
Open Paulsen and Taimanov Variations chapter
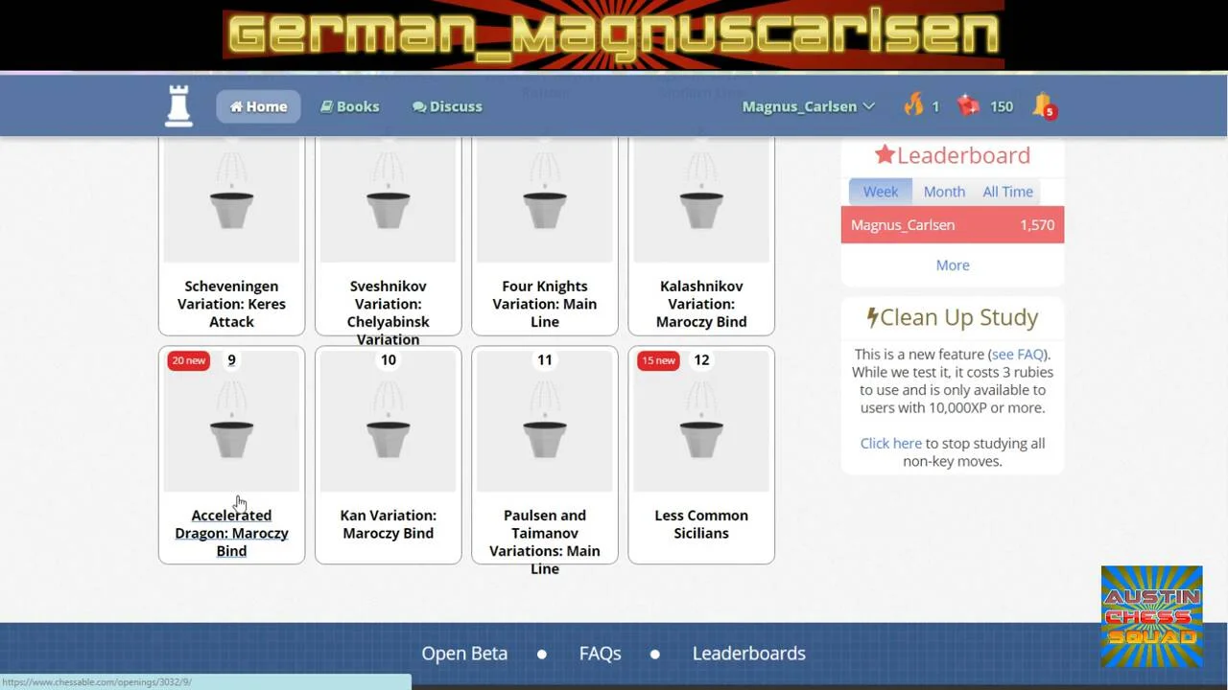tap(545, 541)
